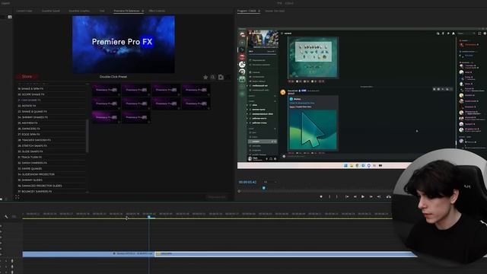Screen dimensions: 487x274
Task: Click the 00:00:05:42 timecode field
Action: pyautogui.click(x=247, y=182)
